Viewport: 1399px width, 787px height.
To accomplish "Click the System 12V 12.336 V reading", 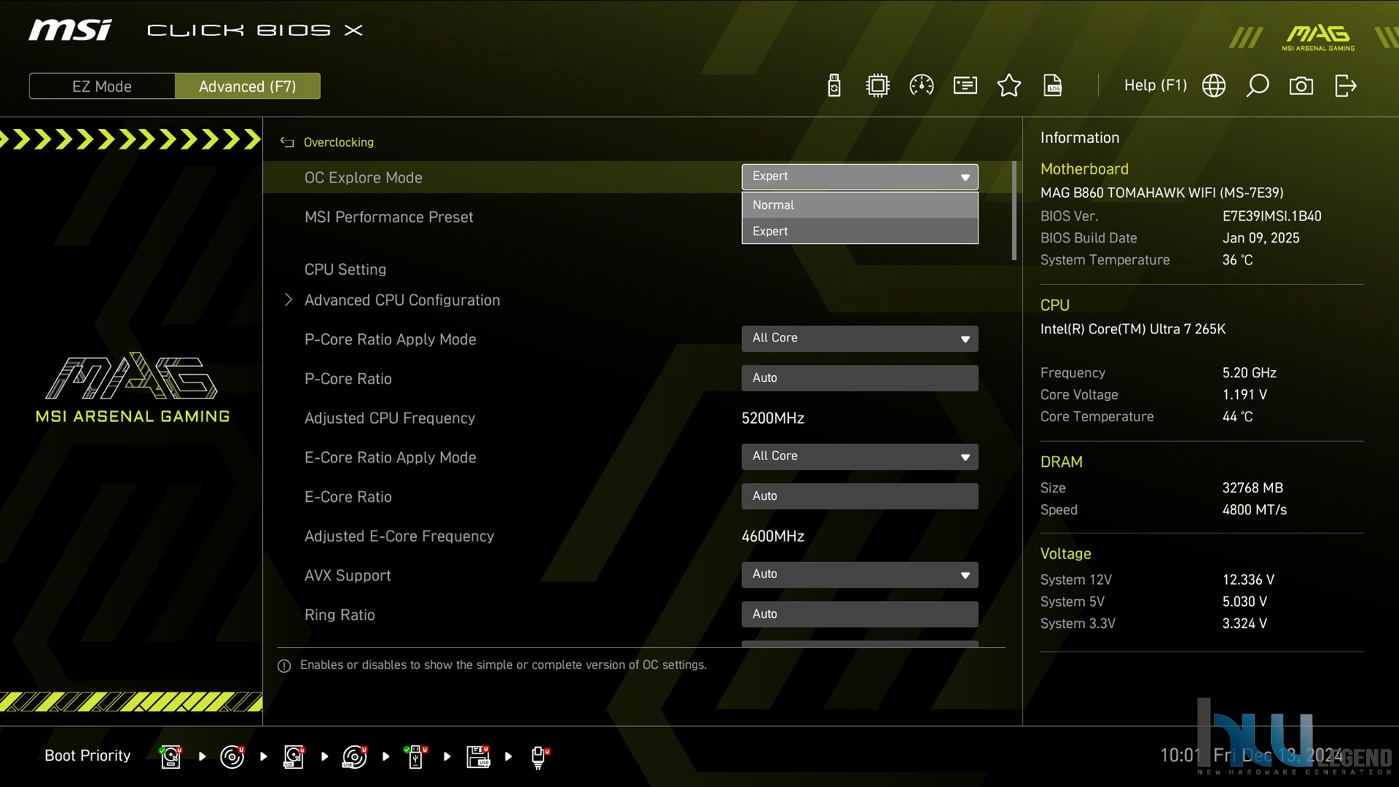I will tap(1248, 580).
